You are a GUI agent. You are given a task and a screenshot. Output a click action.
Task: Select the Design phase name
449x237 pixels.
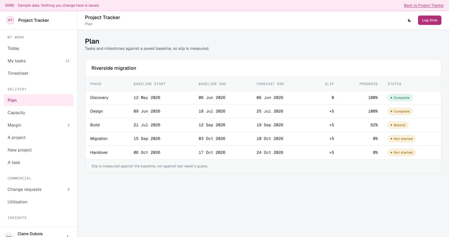(x=97, y=111)
